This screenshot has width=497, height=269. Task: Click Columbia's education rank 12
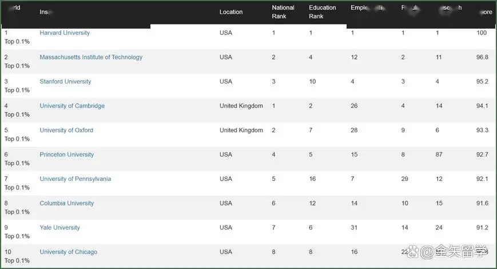tap(312, 203)
